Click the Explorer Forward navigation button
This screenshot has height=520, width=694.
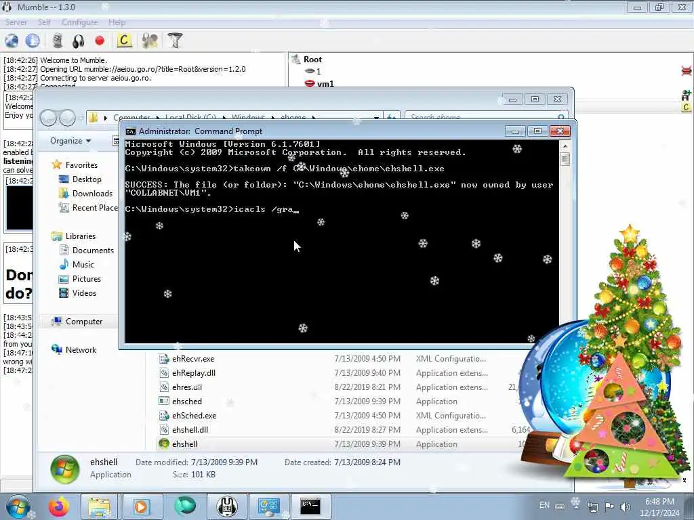click(x=67, y=118)
